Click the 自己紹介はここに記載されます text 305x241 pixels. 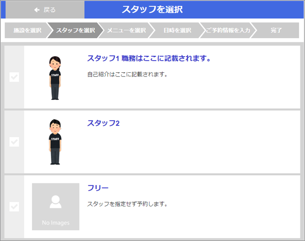(127, 75)
